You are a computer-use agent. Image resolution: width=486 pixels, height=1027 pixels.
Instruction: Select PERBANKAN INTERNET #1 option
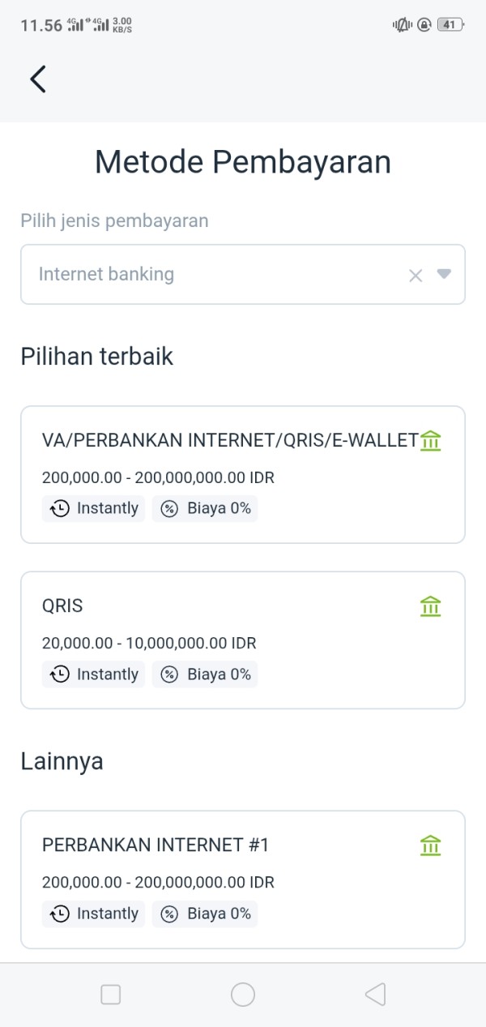156,845
